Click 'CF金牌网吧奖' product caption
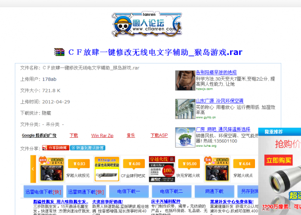The height and width of the screenshot is (215, 301). pos(133,176)
